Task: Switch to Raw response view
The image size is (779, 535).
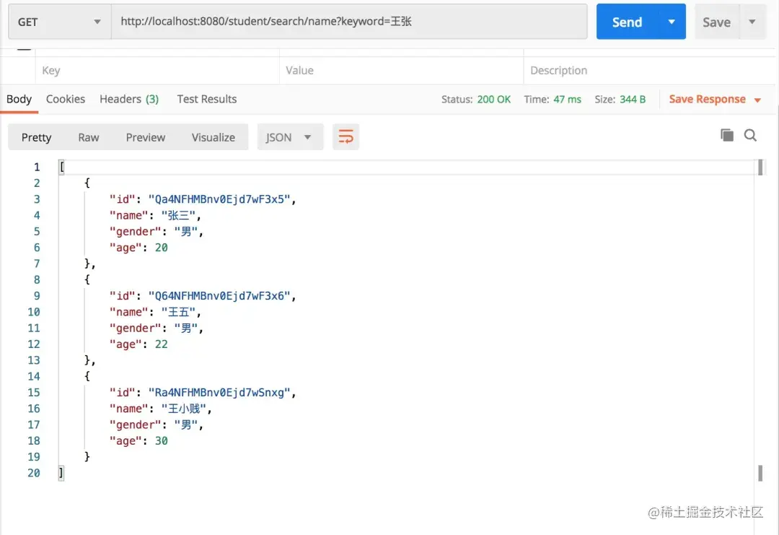Action: 88,136
